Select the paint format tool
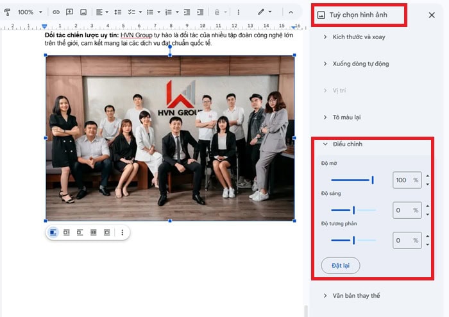The image size is (449, 317). pyautogui.click(x=7, y=12)
